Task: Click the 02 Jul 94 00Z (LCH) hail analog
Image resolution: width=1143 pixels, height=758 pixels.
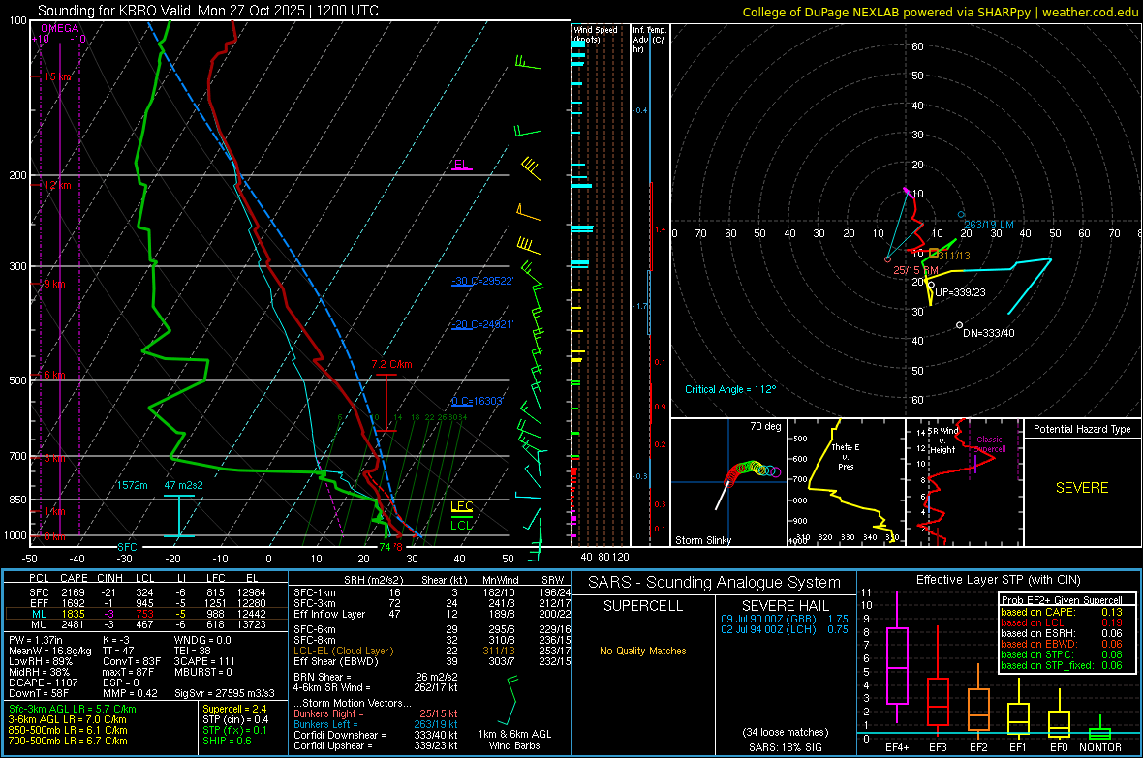Action: click(x=785, y=629)
